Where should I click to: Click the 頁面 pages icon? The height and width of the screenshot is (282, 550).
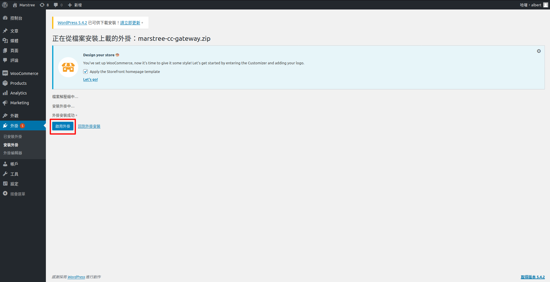pyautogui.click(x=5, y=50)
